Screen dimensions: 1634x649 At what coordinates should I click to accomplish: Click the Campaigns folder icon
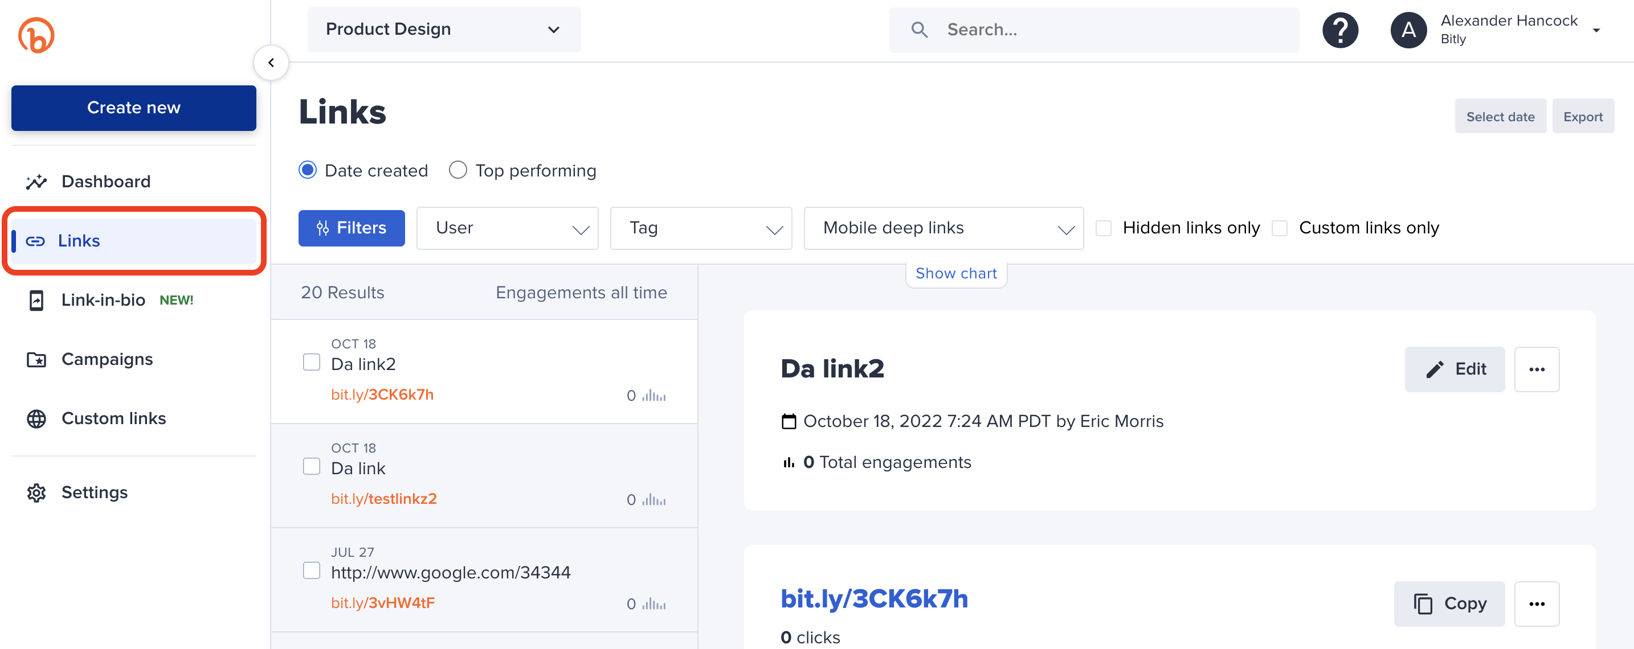click(35, 358)
